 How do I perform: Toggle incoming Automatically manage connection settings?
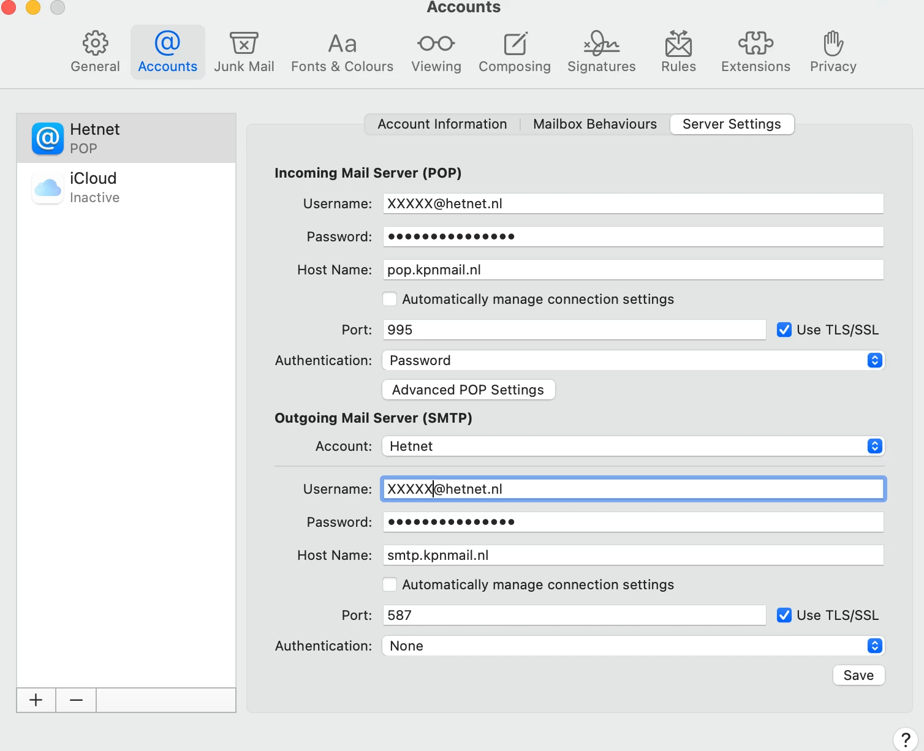coord(390,300)
